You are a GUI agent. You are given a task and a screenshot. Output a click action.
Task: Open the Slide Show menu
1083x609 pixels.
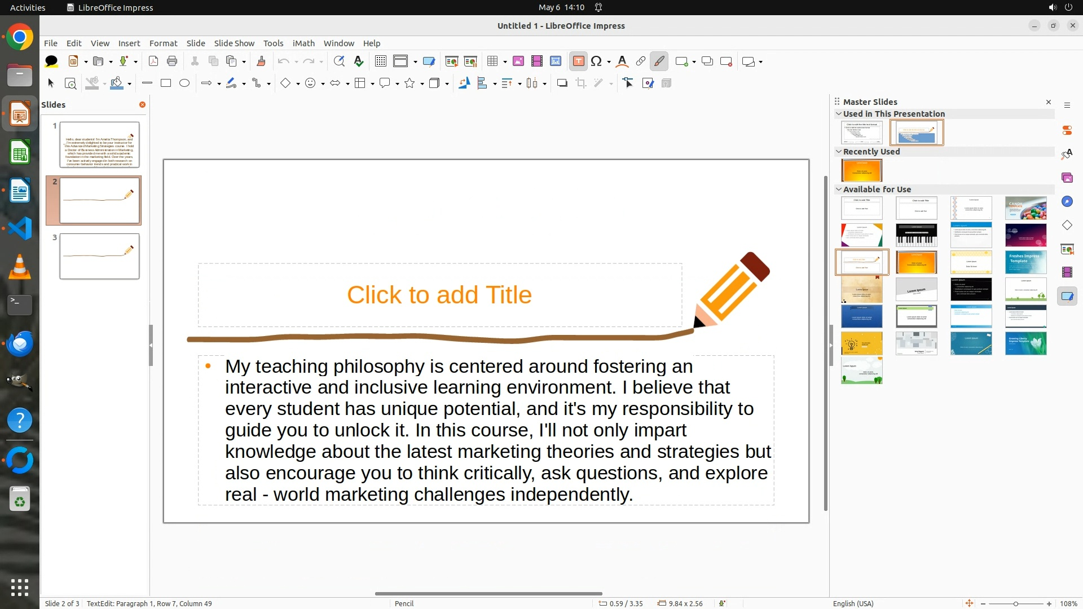coord(234,43)
